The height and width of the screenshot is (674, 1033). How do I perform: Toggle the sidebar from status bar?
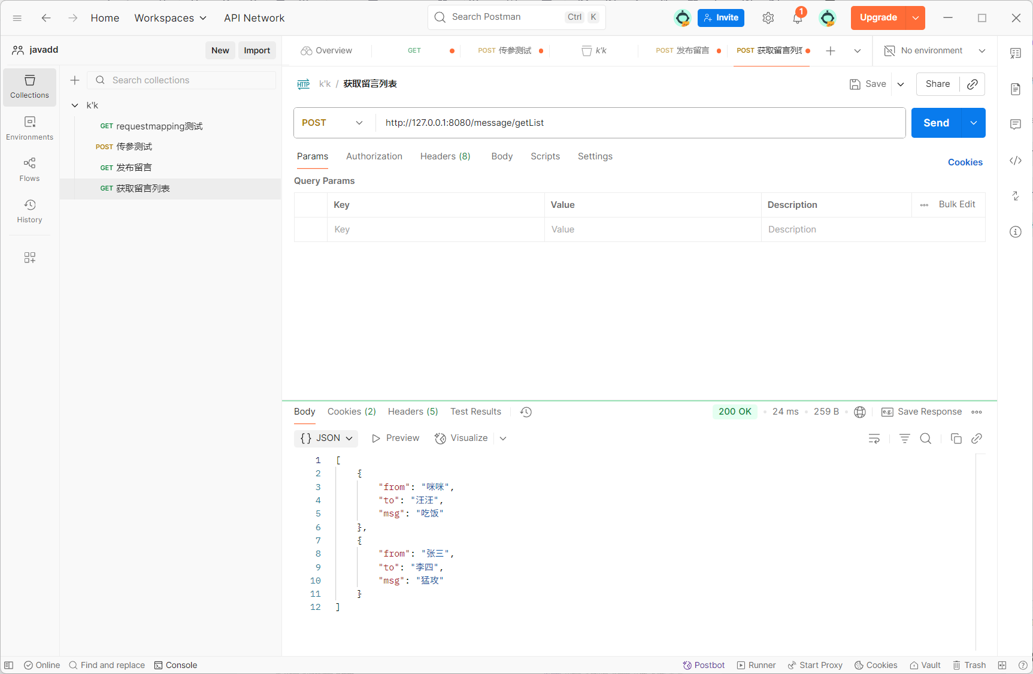9,665
